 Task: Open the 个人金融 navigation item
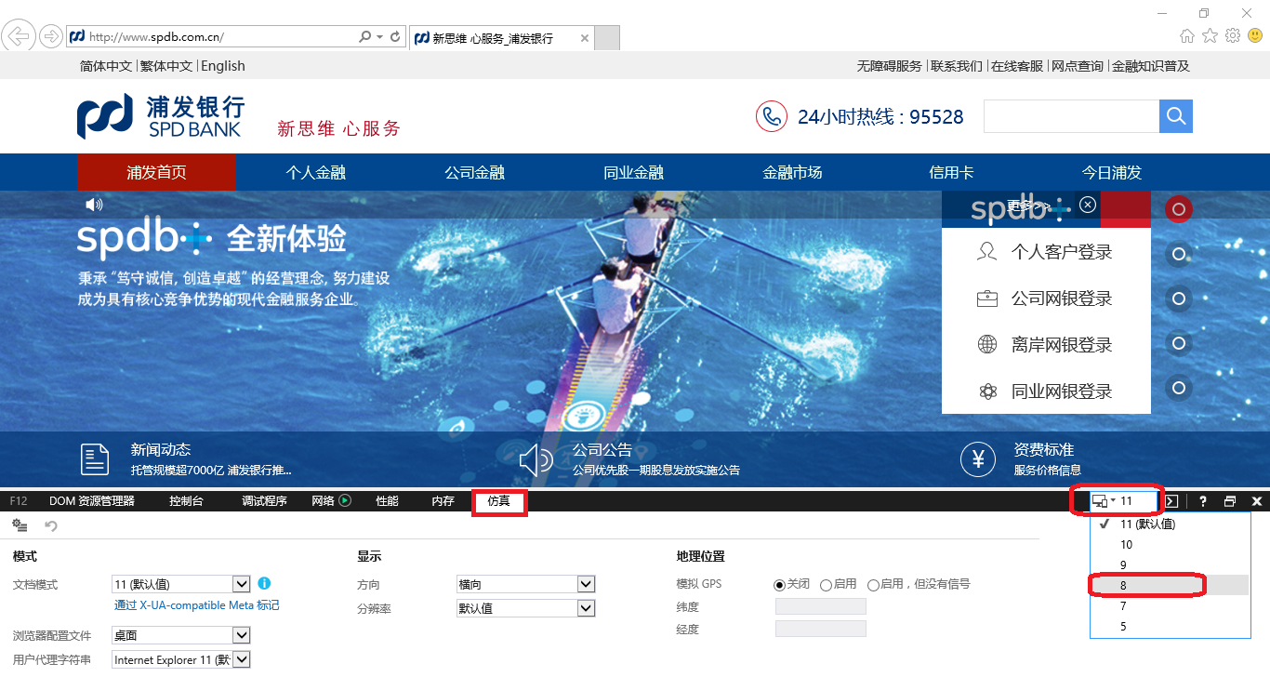coord(315,172)
